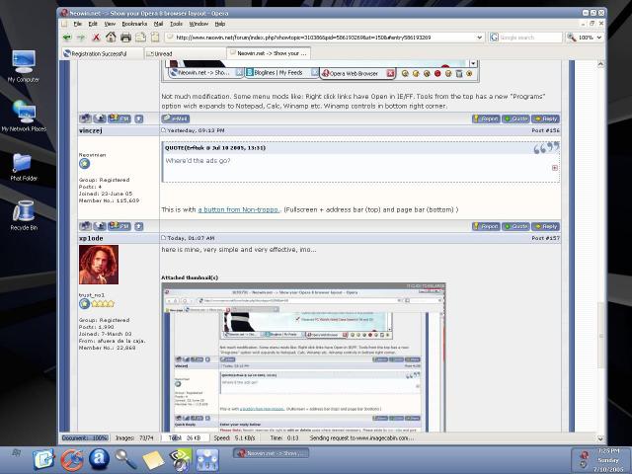Open the Help menu
Viewport: 632px width, 474px height.
click(x=219, y=24)
